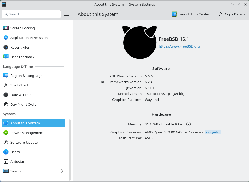The width and height of the screenshot is (249, 182).
Task: Open Application Permissions page
Action: pyautogui.click(x=33, y=38)
